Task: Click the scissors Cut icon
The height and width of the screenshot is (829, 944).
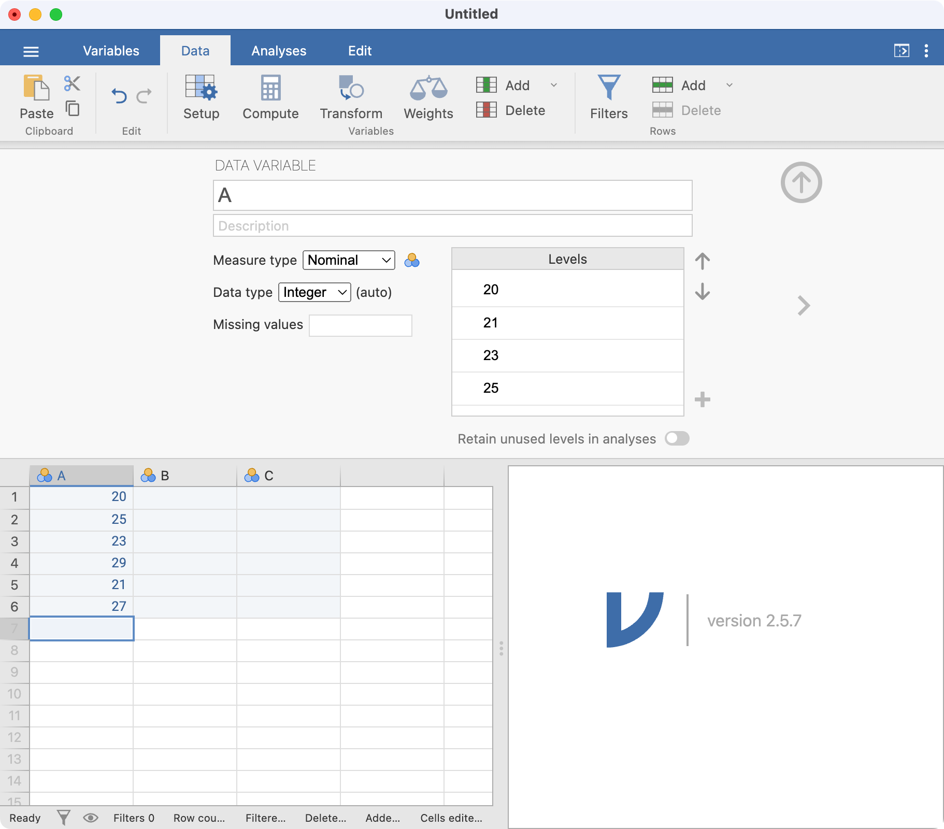Action: (x=72, y=83)
